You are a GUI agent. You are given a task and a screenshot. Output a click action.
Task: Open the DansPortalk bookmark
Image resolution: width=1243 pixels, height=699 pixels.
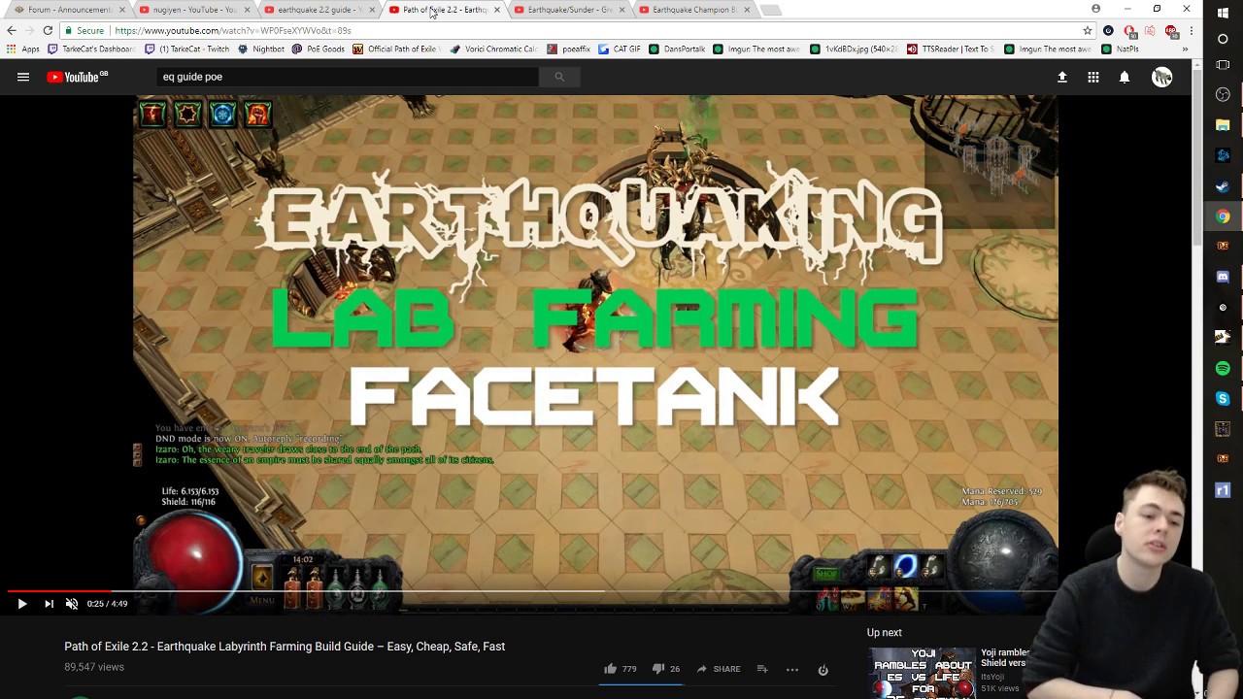click(x=678, y=49)
